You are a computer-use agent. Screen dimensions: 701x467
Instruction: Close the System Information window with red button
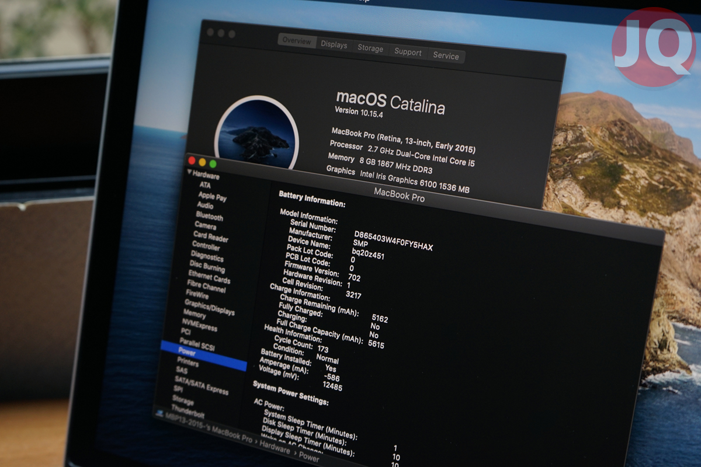point(192,161)
